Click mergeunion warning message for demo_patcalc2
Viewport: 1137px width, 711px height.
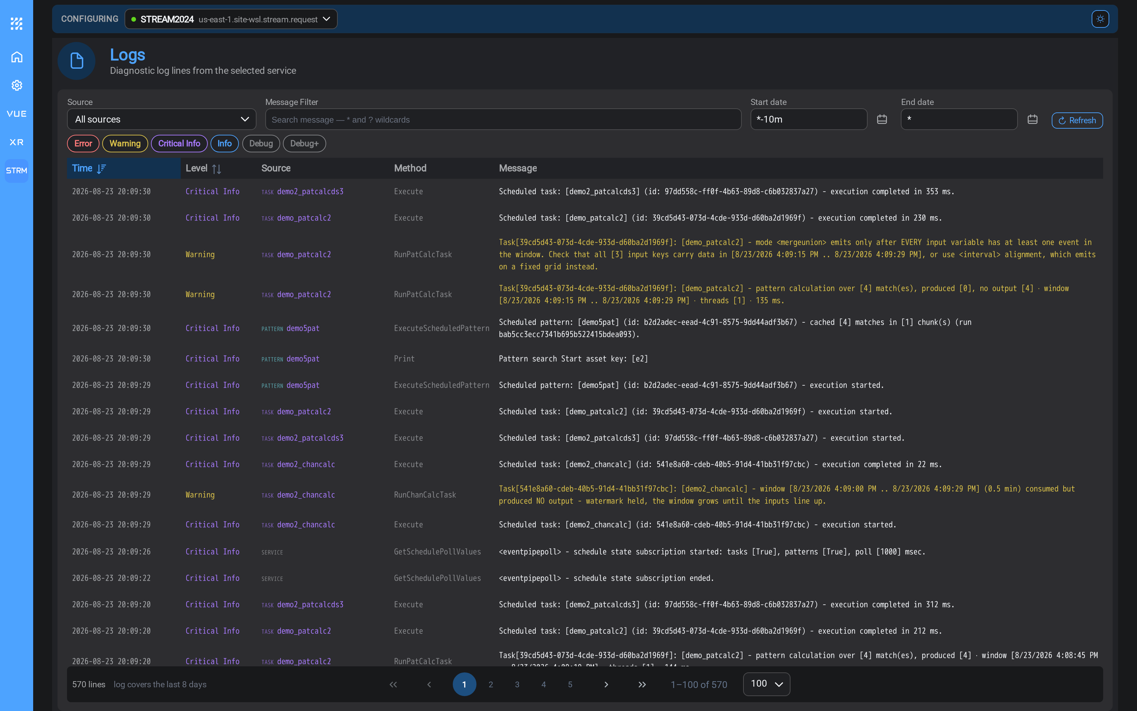pos(797,254)
